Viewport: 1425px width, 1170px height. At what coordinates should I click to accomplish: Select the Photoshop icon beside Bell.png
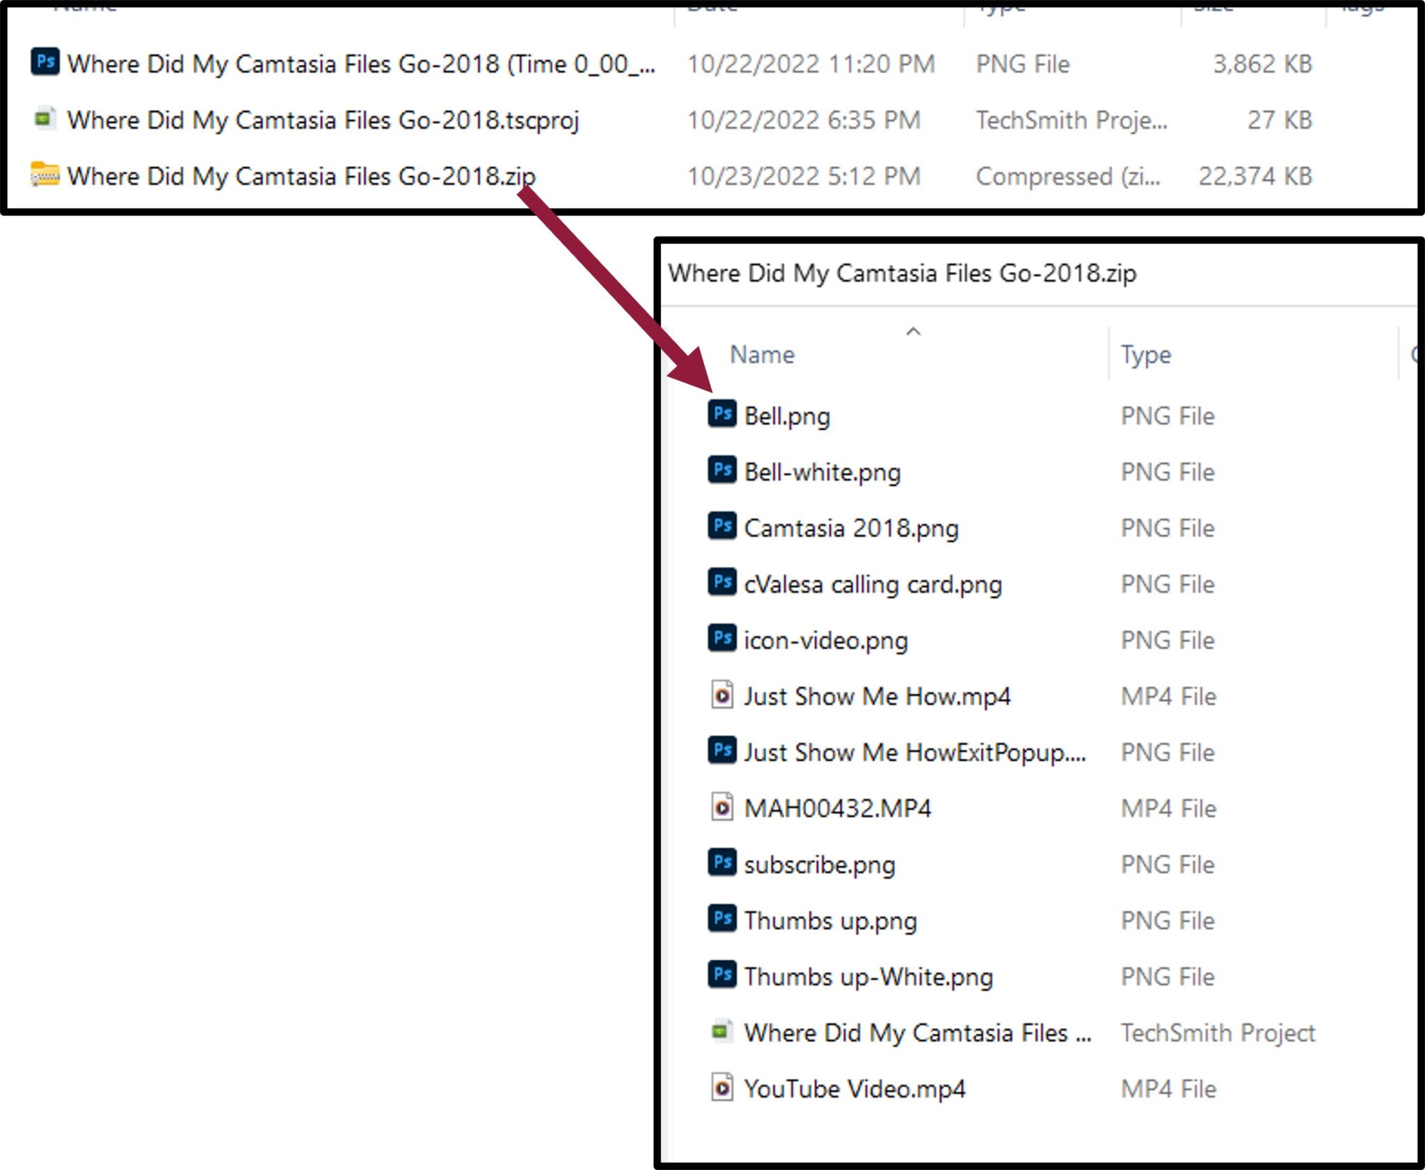coord(721,415)
